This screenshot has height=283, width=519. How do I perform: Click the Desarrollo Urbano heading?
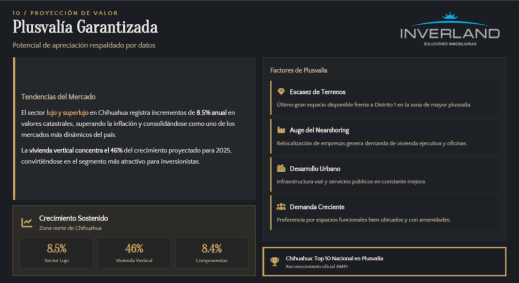[x=315, y=168]
